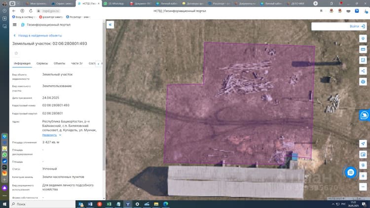Toggle the hamburger menu of Геоинформационный портал
Image resolution: width=370 pixels, height=208 pixels.
[x=15, y=25]
